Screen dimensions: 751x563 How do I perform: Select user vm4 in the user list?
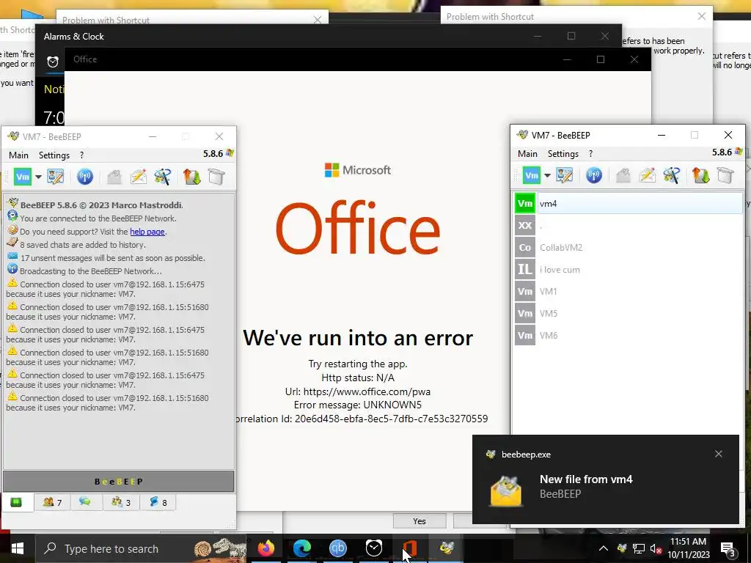click(629, 204)
